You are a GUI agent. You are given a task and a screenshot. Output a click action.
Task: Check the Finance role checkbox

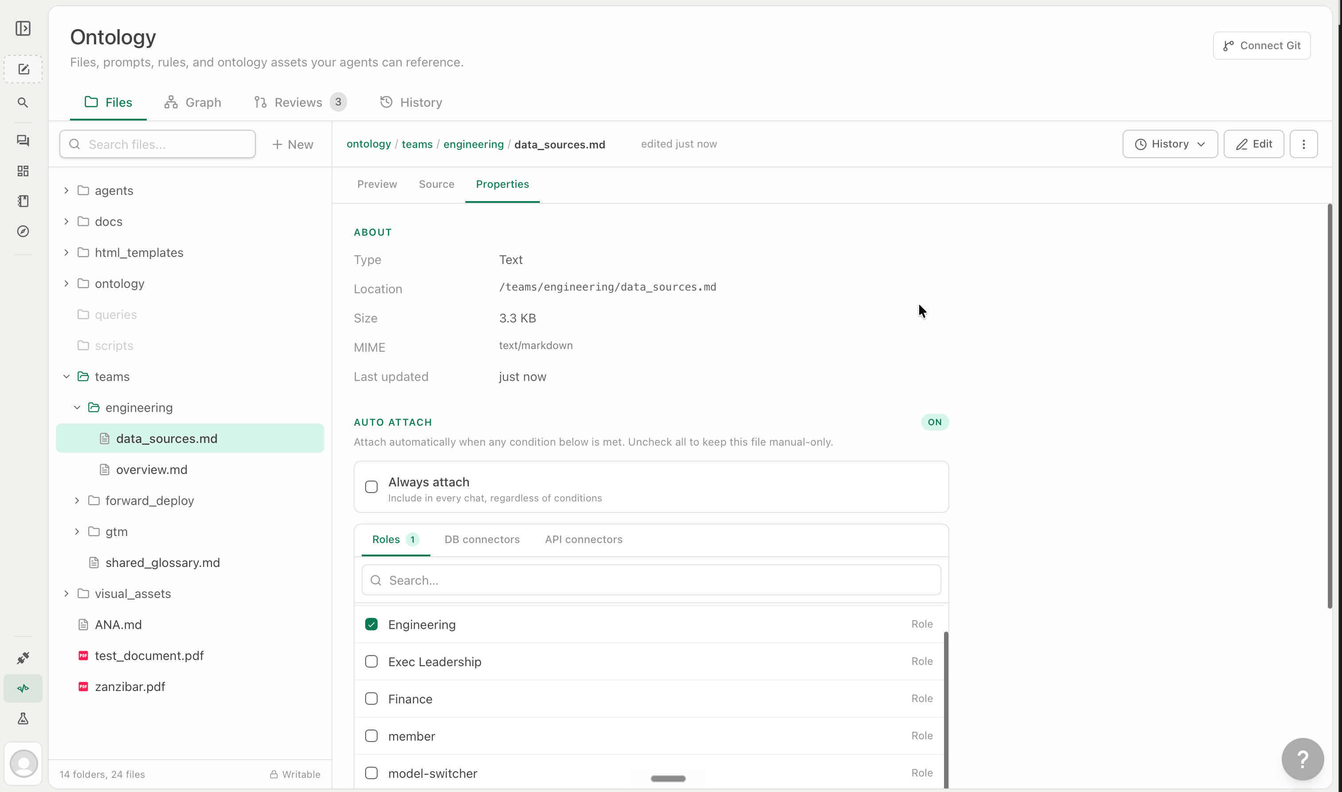point(371,699)
